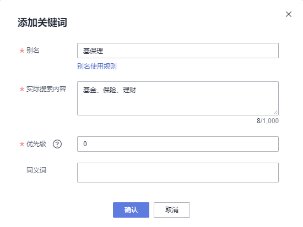This screenshot has height=227, width=303.
Task: Click the red asterisk beside 实际搜索内容
Action: pos(22,89)
